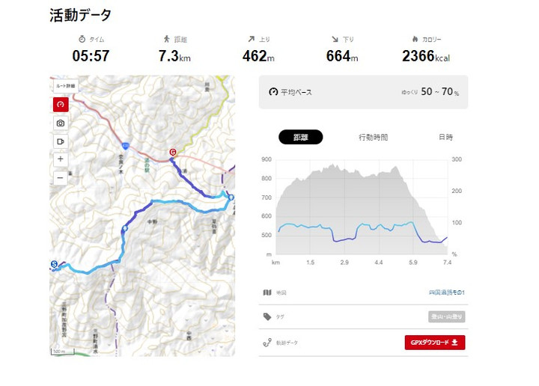Viewport: 539px width, 386px height.
Task: Click the tag icon in the tag row
Action: 267,316
